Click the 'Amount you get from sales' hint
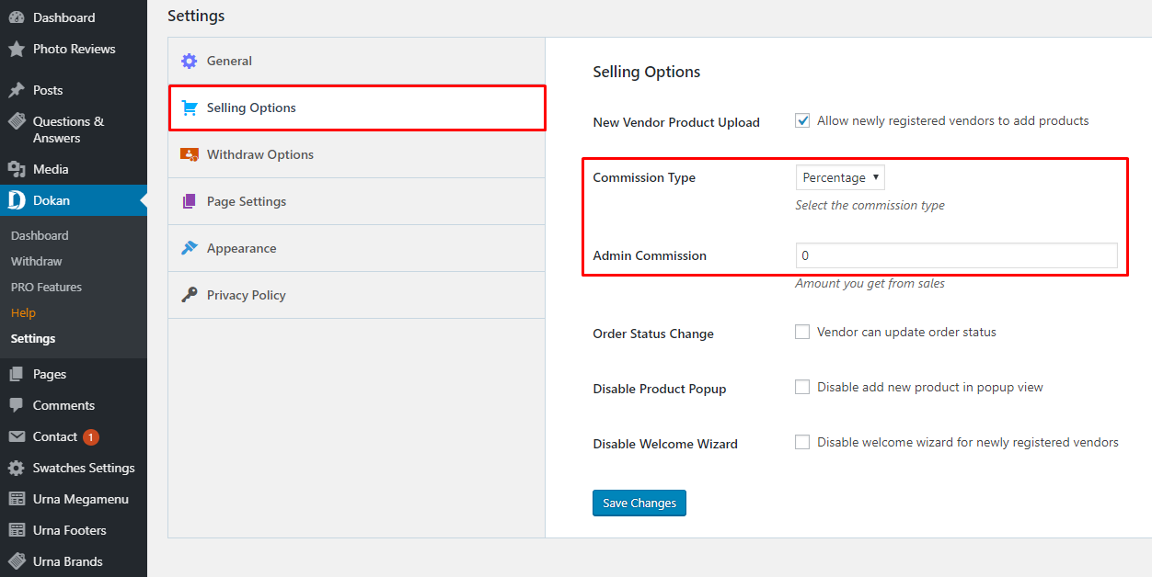 pos(870,283)
